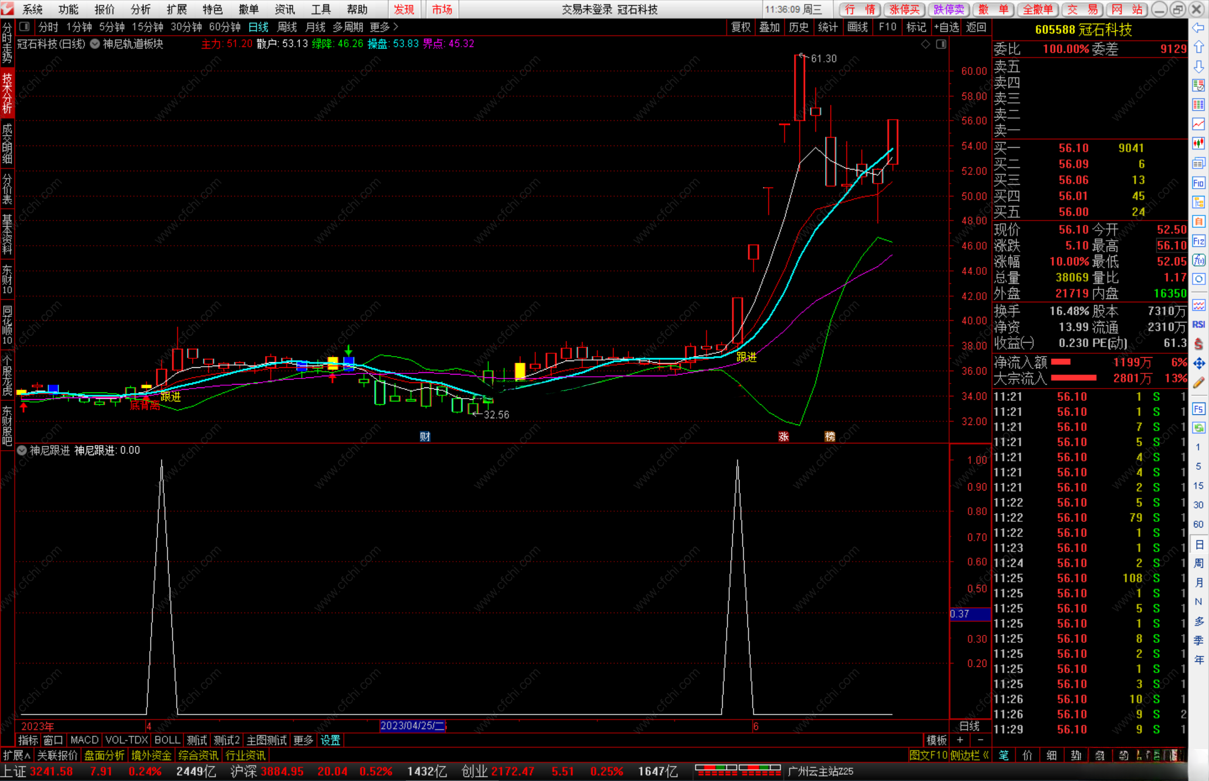Select the pencil drawing tool icon
The height and width of the screenshot is (781, 1209).
pos(1198,384)
